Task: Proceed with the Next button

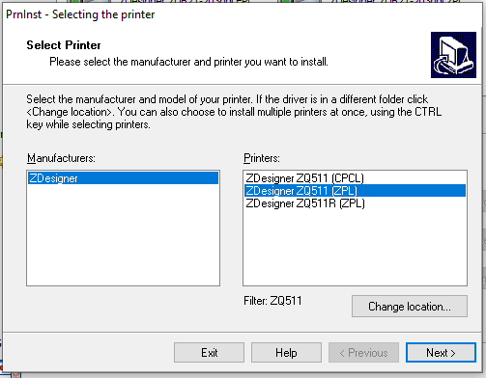Action: [441, 353]
